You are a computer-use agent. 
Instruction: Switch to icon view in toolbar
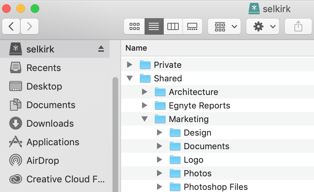pos(135,27)
